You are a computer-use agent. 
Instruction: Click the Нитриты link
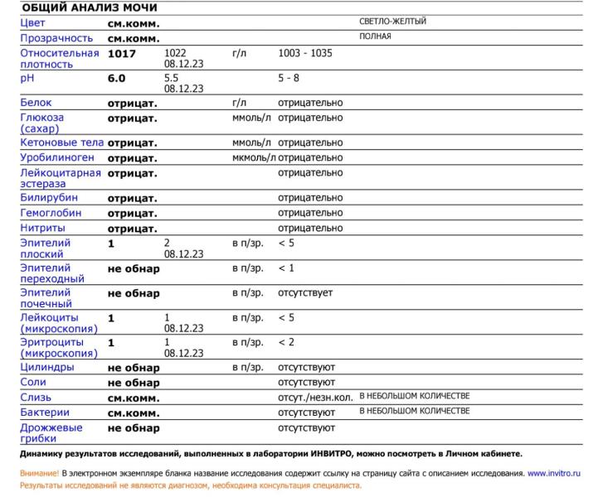coord(42,228)
